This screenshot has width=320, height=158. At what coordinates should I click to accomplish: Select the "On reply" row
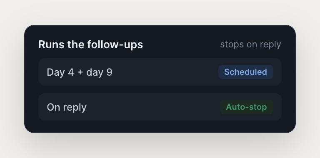(160, 107)
